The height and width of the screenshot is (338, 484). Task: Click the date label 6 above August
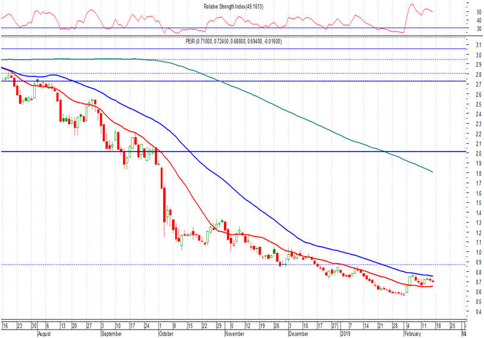point(48,326)
